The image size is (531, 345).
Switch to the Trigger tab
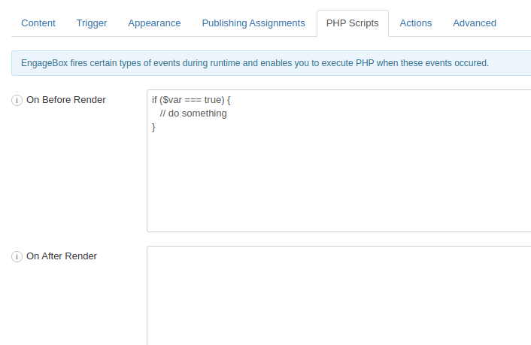coord(92,23)
